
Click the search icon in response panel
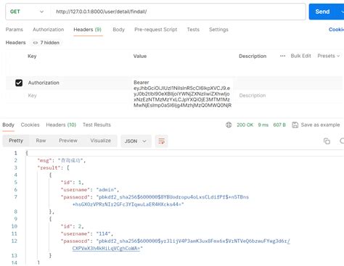[342, 141]
